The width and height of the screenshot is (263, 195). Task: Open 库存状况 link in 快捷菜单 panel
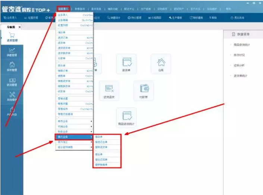(x=239, y=55)
